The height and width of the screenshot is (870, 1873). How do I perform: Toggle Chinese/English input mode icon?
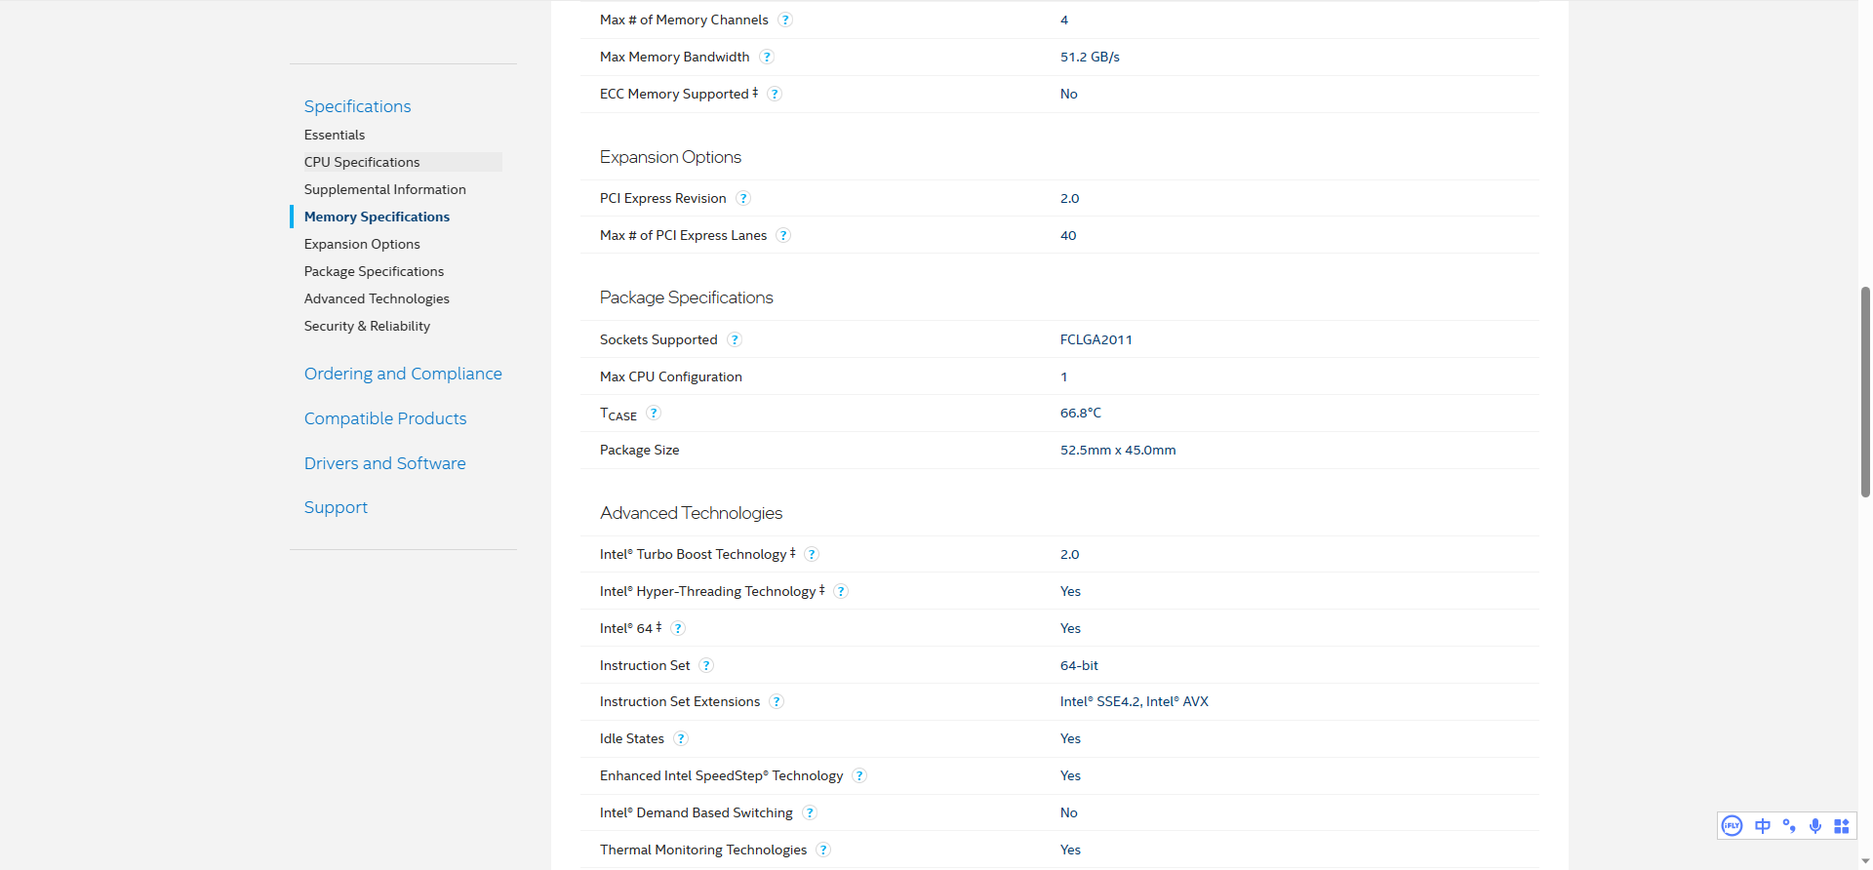click(x=1763, y=826)
